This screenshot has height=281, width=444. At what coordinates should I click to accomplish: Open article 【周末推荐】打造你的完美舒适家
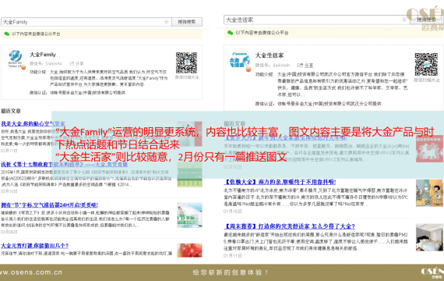[290, 226]
